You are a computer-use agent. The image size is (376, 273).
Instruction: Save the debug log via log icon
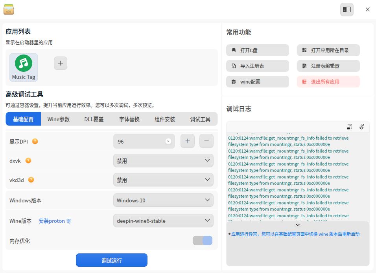point(349,127)
